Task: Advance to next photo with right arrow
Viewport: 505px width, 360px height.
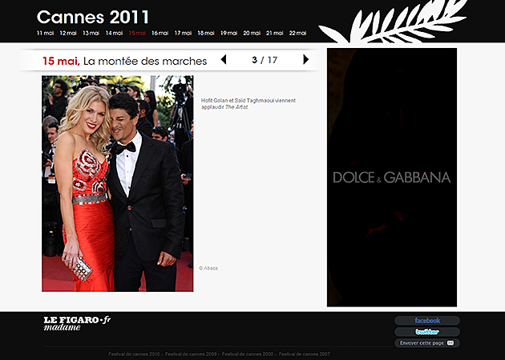Action: tap(305, 60)
